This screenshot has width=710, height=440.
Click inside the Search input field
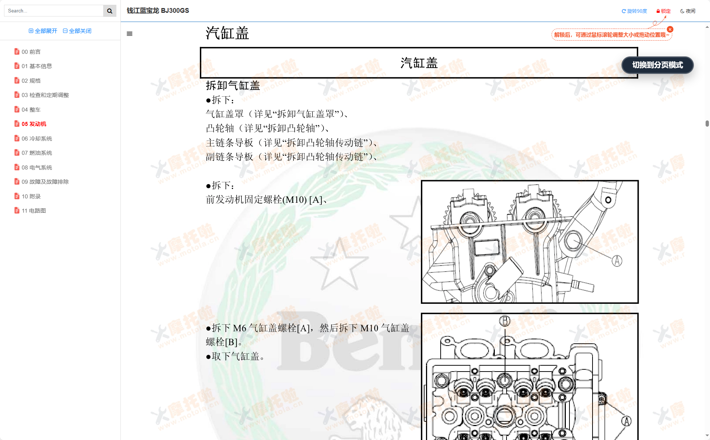point(53,11)
